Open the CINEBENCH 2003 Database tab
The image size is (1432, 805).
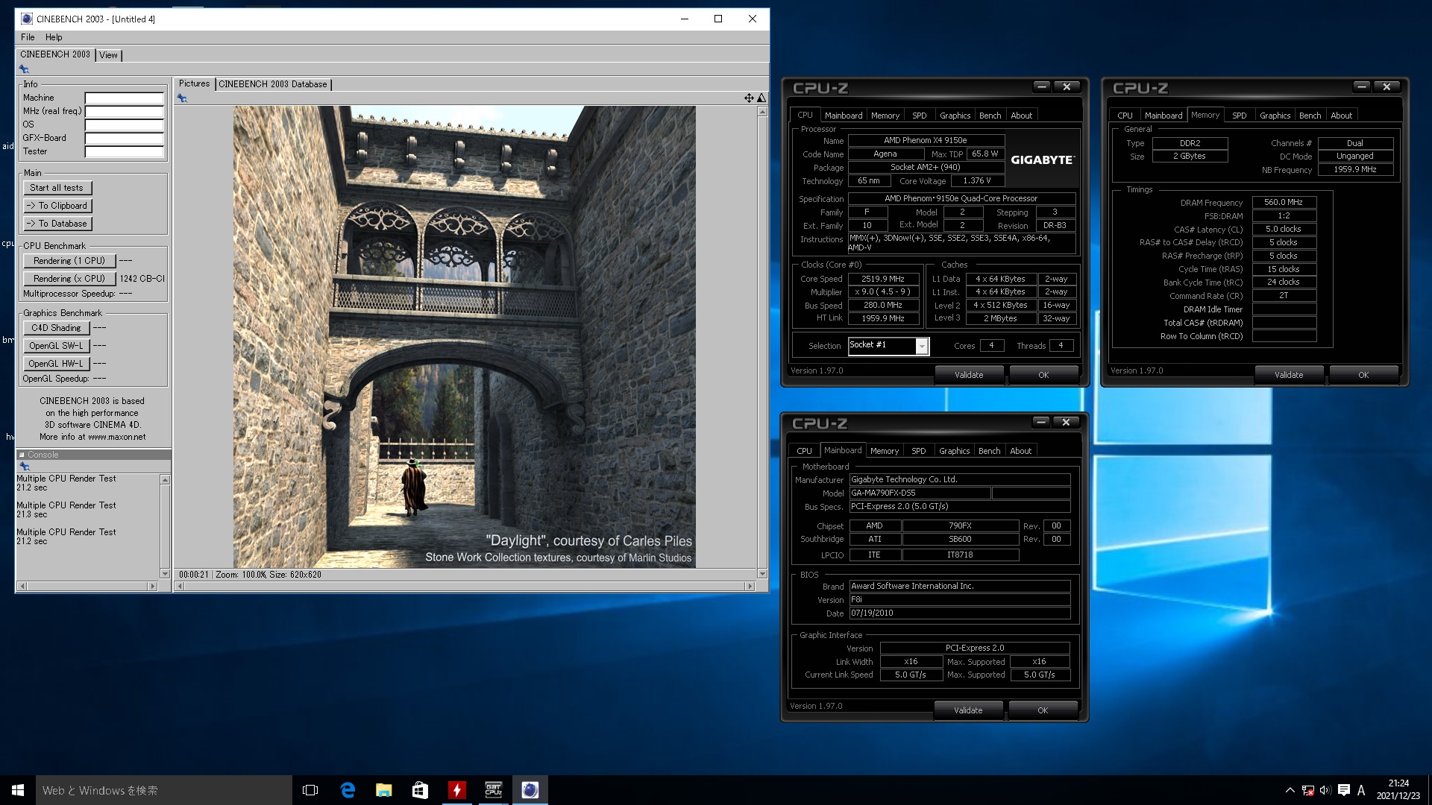coord(273,84)
